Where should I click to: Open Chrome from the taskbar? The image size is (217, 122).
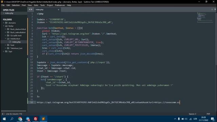pos(20,119)
